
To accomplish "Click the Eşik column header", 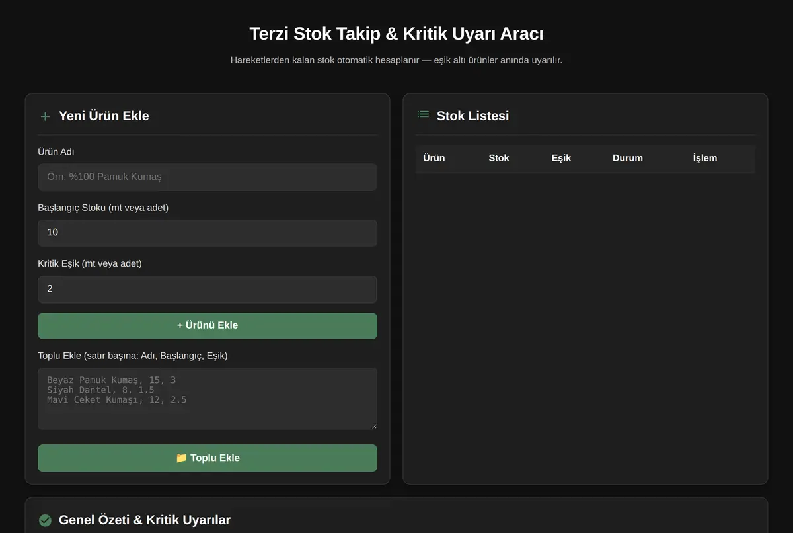I will pyautogui.click(x=561, y=158).
